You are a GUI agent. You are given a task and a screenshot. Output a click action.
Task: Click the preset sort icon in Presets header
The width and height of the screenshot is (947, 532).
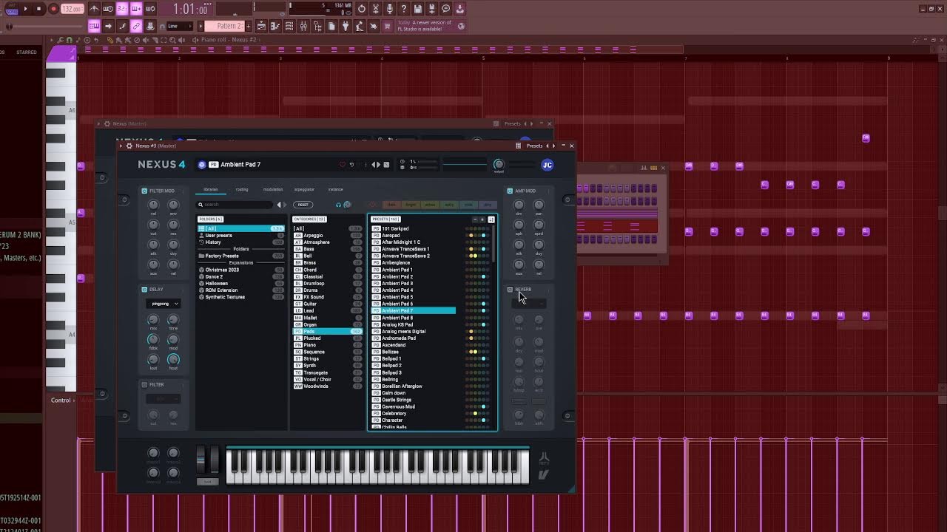point(491,219)
